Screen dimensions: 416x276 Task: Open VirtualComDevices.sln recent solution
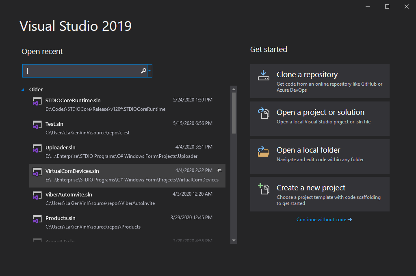tap(127, 176)
